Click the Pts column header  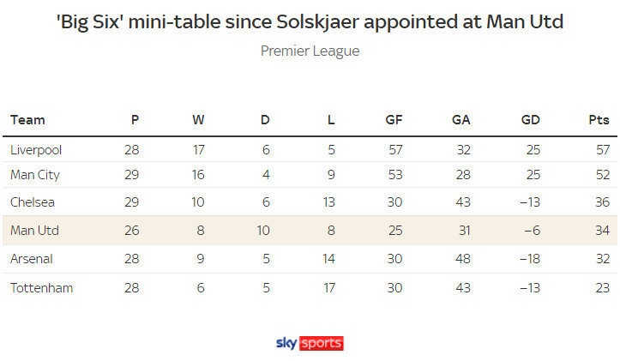point(599,120)
